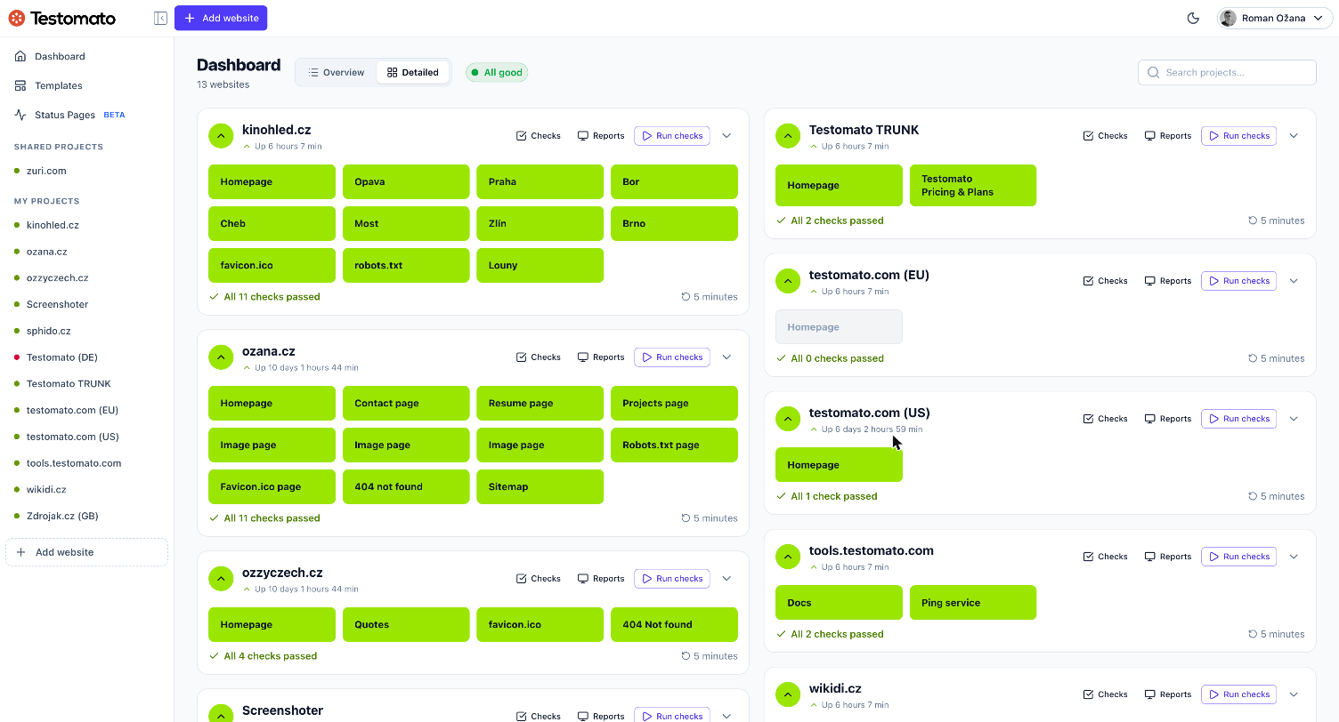
Task: Open Checks for ozana.cz
Action: [x=539, y=357]
